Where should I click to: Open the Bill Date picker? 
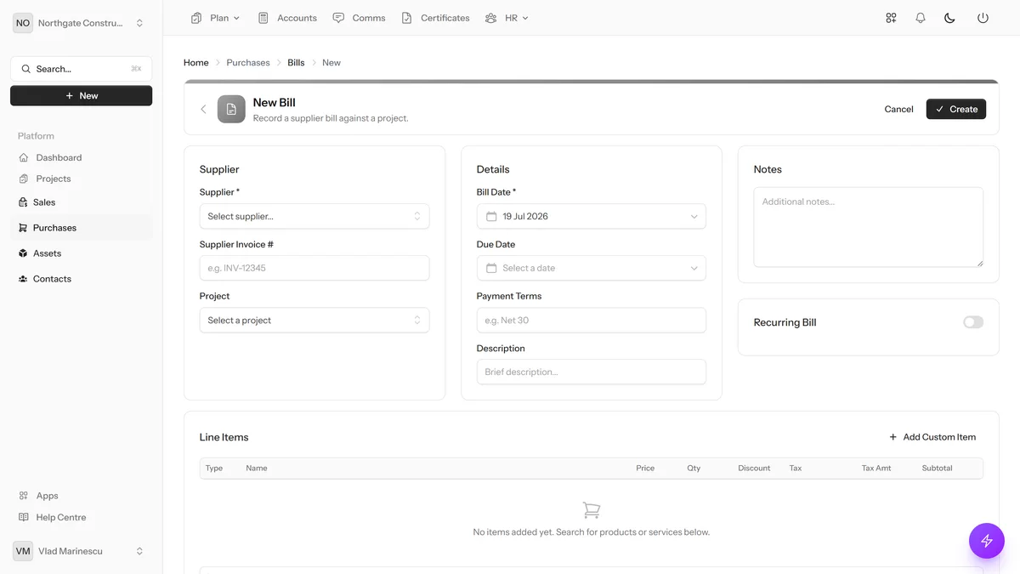(592, 216)
